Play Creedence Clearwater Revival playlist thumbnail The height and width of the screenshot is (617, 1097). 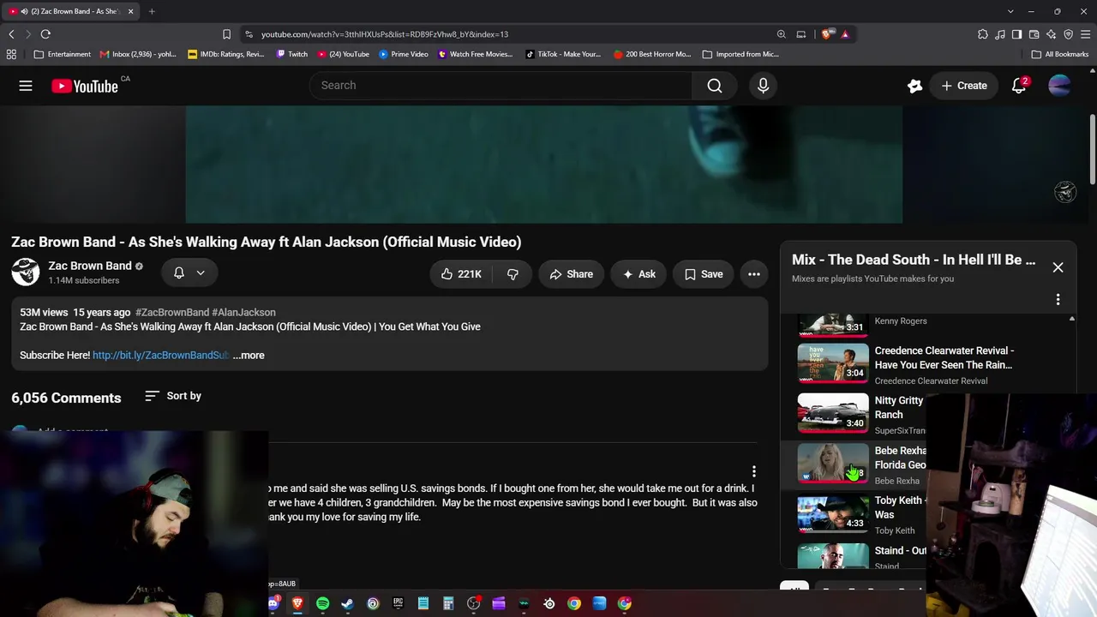pos(833,363)
